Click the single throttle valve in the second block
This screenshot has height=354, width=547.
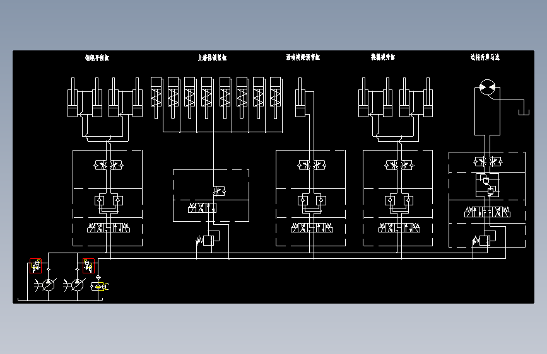[x=220, y=191]
